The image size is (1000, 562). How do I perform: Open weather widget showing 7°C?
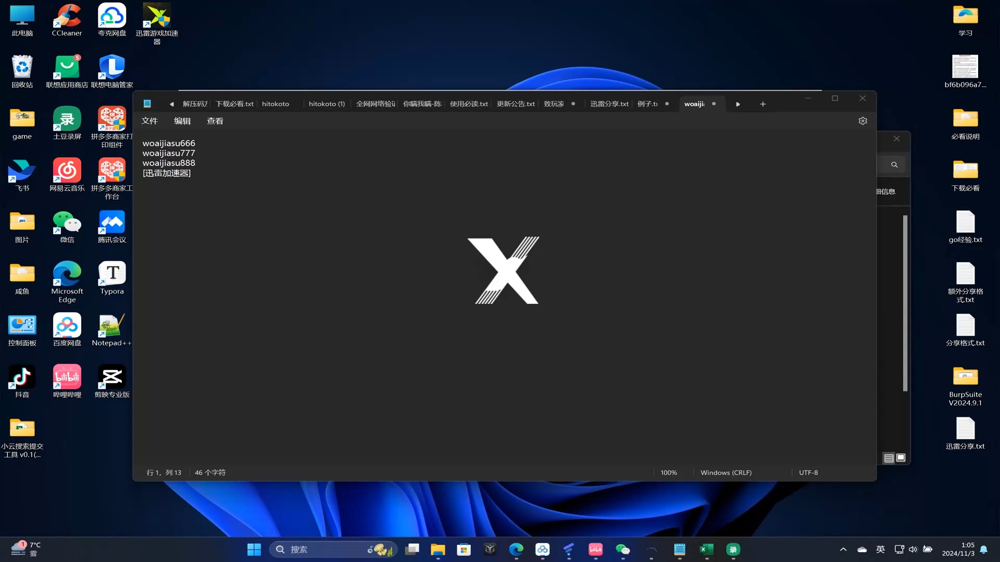pos(26,549)
